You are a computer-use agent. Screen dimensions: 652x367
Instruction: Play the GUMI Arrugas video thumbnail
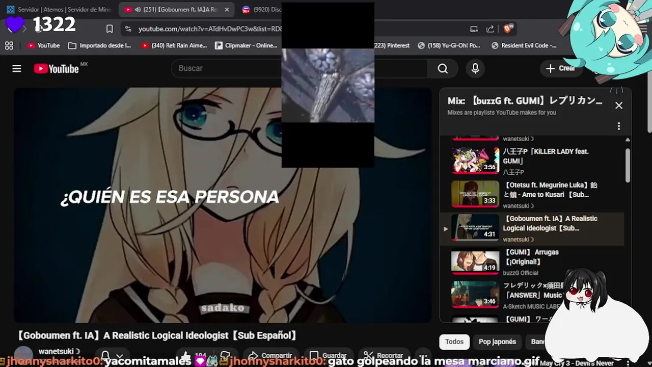pyautogui.click(x=475, y=261)
